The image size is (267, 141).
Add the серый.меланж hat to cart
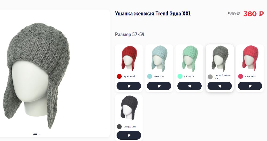(220, 86)
